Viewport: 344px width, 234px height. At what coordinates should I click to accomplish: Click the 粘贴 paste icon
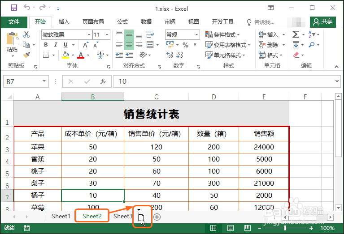point(13,39)
